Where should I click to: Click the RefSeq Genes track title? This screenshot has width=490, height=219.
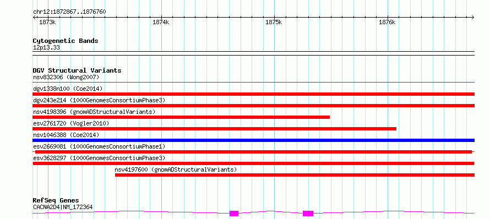coord(56,201)
